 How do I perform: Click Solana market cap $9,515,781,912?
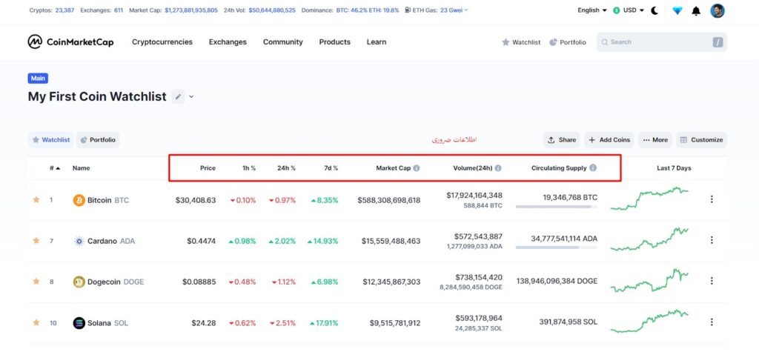(395, 323)
